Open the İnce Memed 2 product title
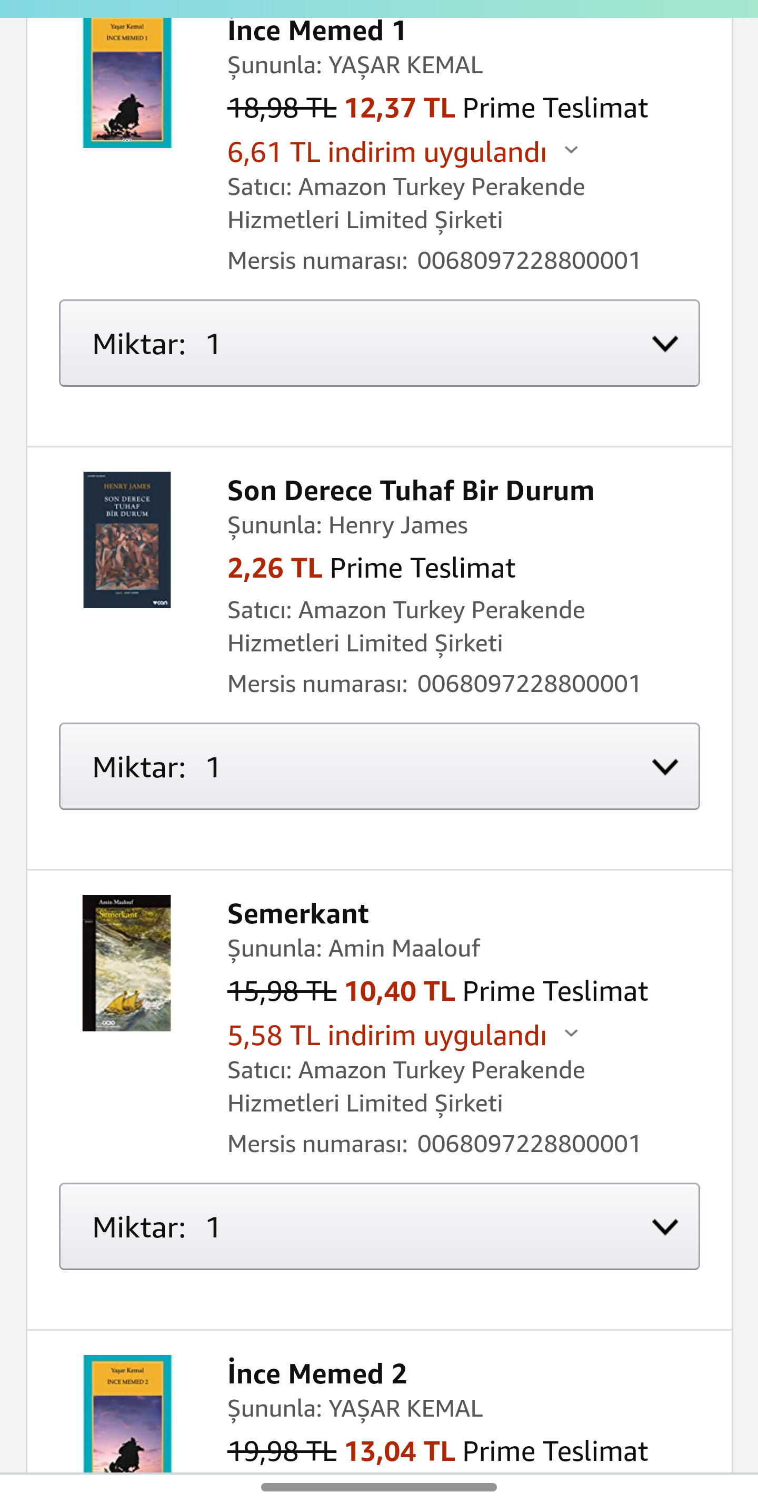The width and height of the screenshot is (758, 1502). [x=317, y=1374]
